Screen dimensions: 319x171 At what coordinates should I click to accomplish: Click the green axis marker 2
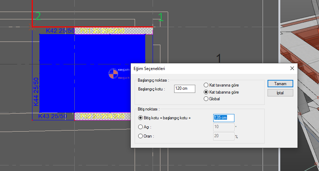(38, 16)
